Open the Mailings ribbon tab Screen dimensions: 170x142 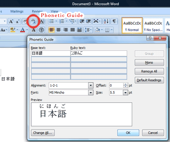[x=17, y=11]
